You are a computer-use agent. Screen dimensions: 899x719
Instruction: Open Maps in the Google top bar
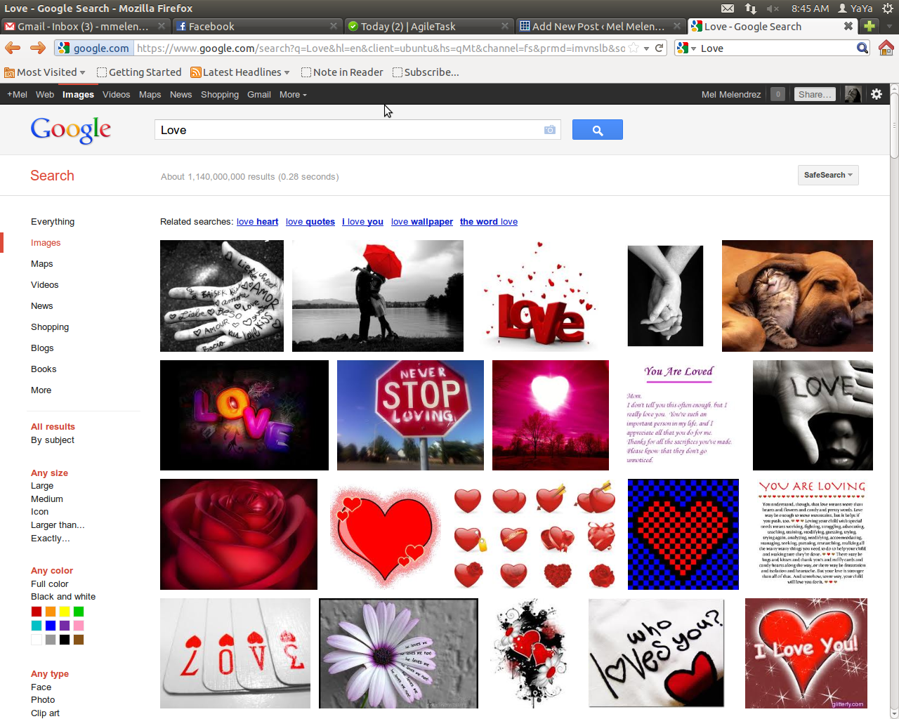click(x=150, y=94)
